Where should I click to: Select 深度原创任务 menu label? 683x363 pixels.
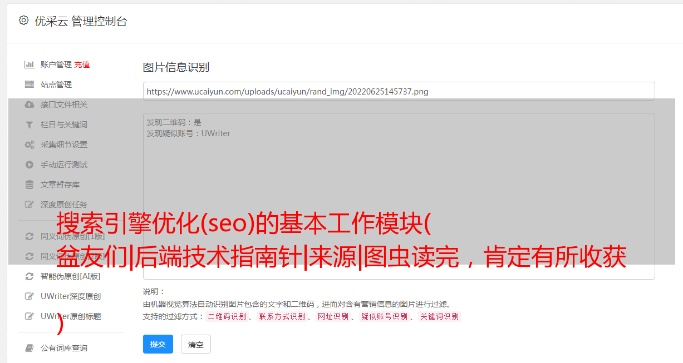pyautogui.click(x=64, y=205)
